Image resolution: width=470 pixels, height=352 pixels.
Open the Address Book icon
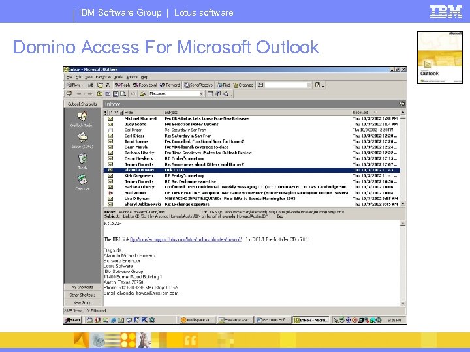pos(260,85)
